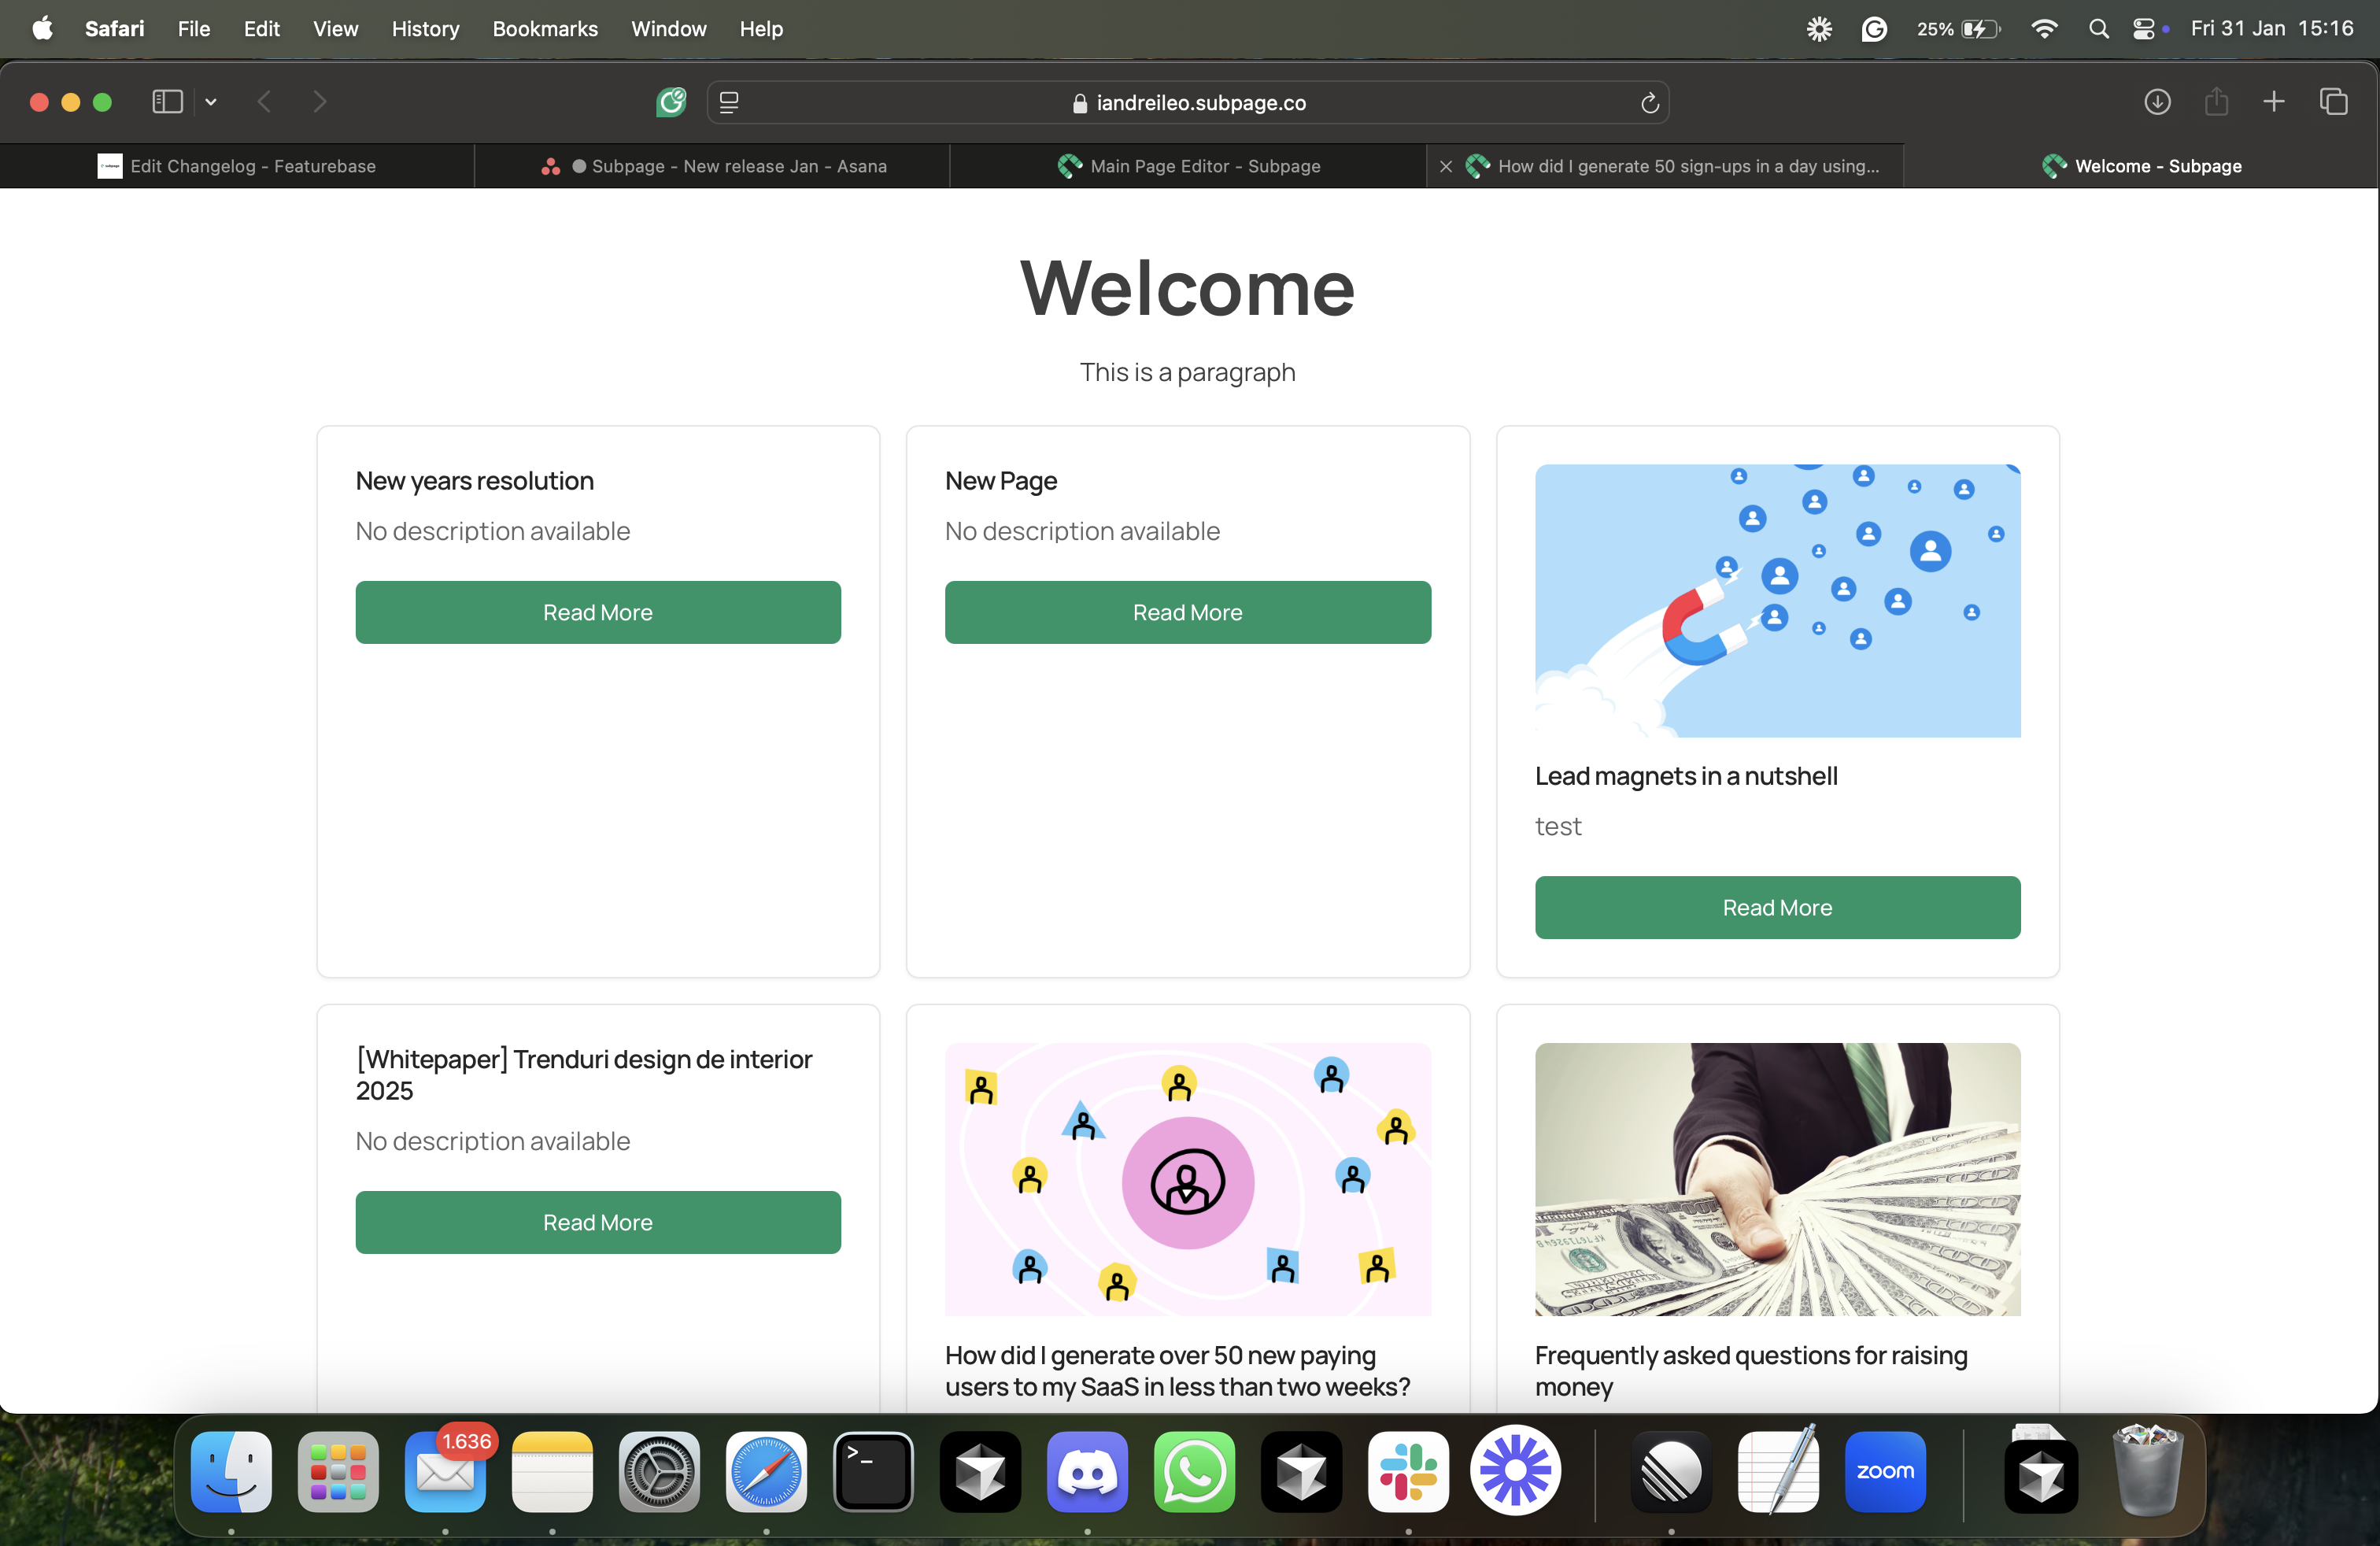2380x1546 pixels.
Task: Show the tab overview
Action: coord(2334,102)
